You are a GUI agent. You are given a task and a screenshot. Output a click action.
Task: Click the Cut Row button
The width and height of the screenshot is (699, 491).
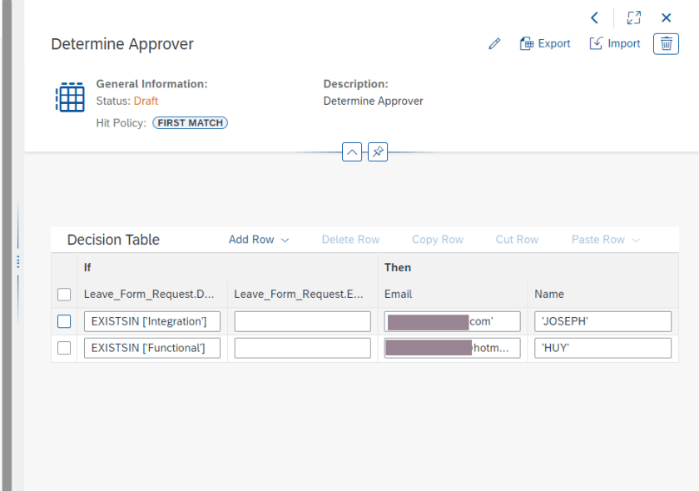coord(517,240)
